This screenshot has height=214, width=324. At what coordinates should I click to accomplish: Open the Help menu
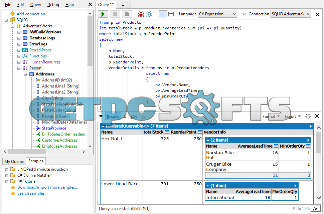click(69, 5)
